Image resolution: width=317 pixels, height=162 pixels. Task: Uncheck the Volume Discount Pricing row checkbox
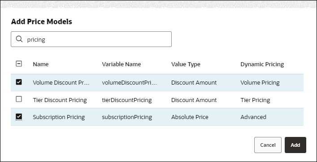(x=19, y=82)
